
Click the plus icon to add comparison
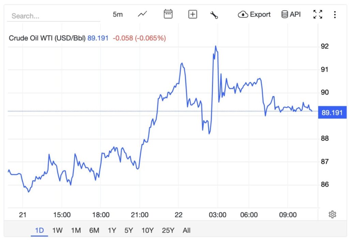click(x=193, y=14)
